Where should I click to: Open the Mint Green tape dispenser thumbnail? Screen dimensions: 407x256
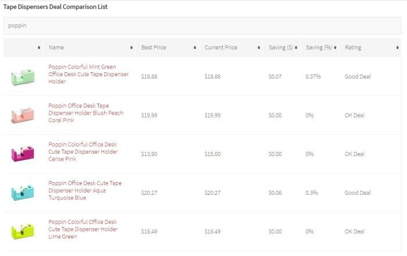click(x=23, y=77)
